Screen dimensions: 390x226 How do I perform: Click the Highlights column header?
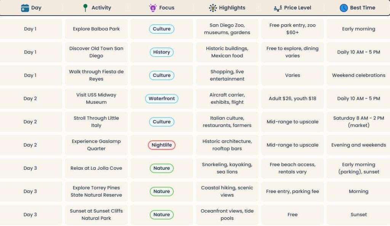tap(232, 8)
